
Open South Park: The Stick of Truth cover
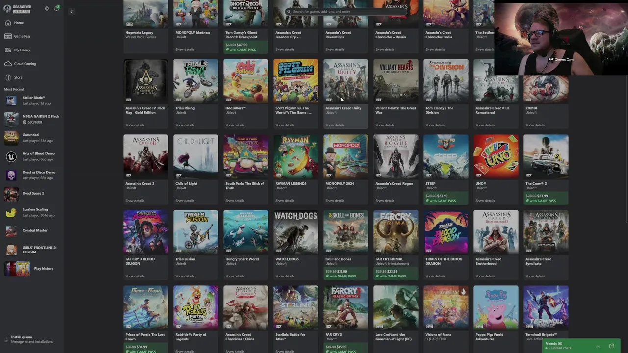pyautogui.click(x=246, y=157)
